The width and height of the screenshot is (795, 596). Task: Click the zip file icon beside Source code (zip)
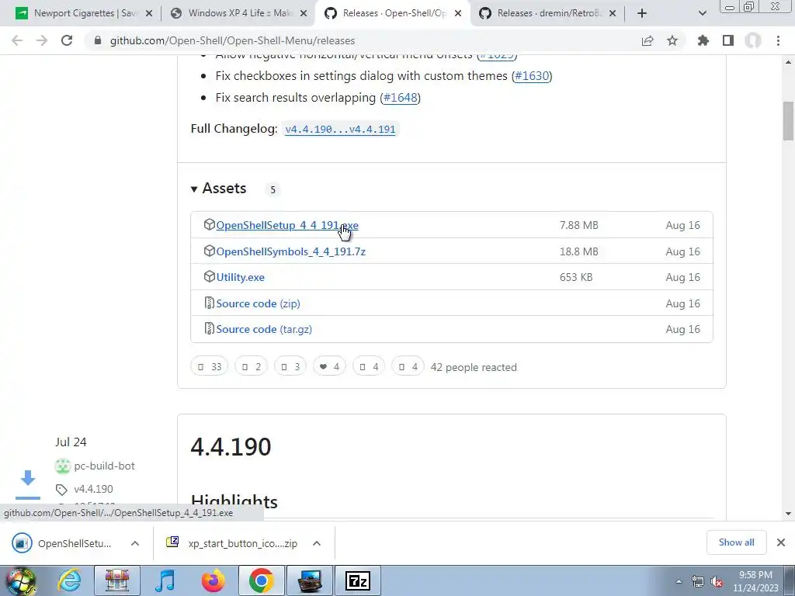pyautogui.click(x=209, y=303)
